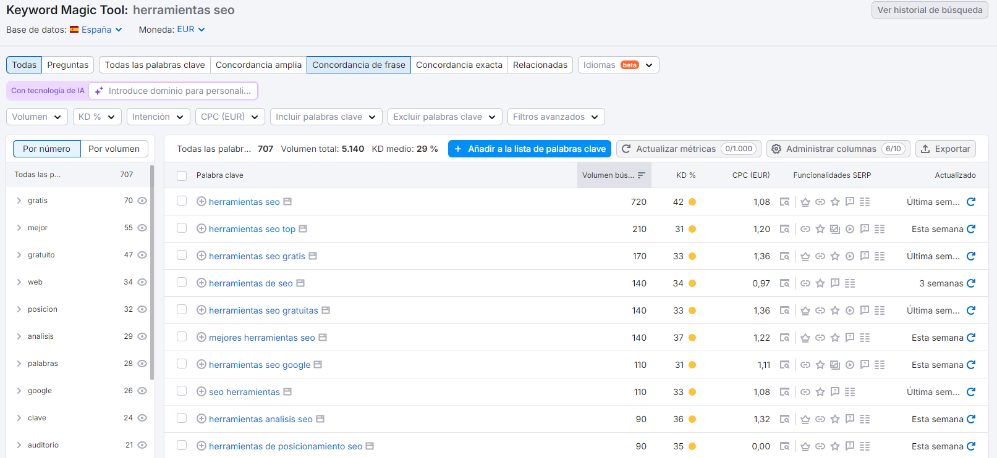Click the keyword groups panel scrollbar
This screenshot has width=997, height=458.
(x=152, y=272)
